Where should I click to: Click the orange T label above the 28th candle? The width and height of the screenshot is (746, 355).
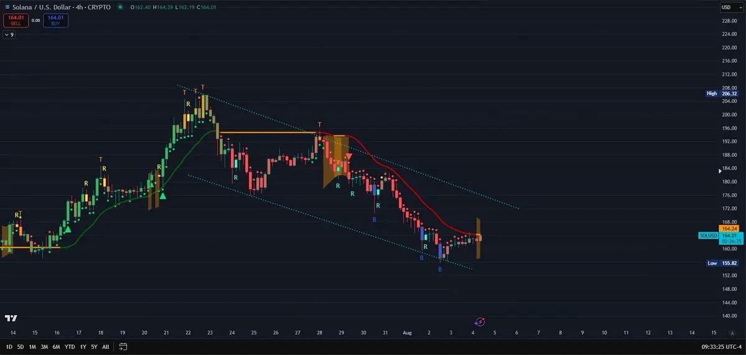[320, 125]
